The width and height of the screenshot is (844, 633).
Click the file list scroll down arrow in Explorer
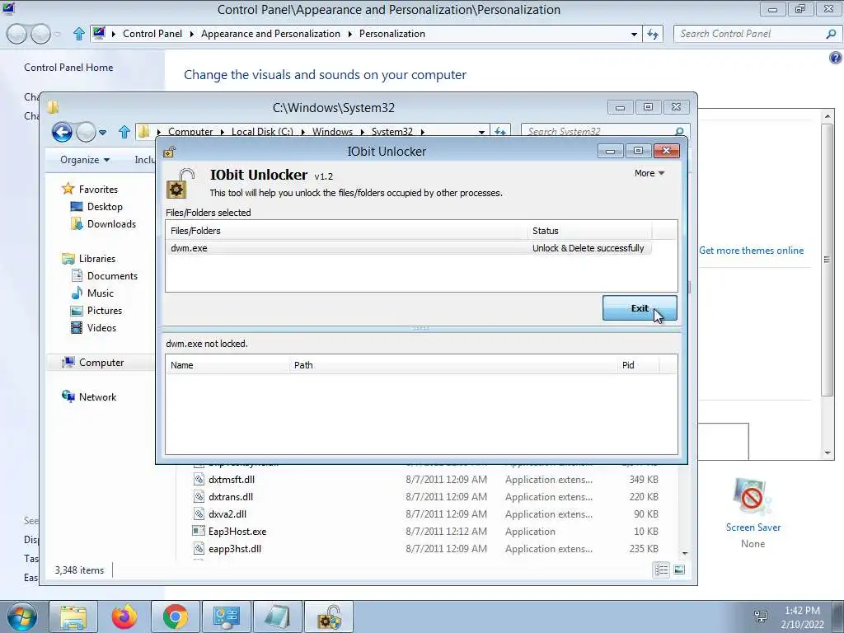685,553
